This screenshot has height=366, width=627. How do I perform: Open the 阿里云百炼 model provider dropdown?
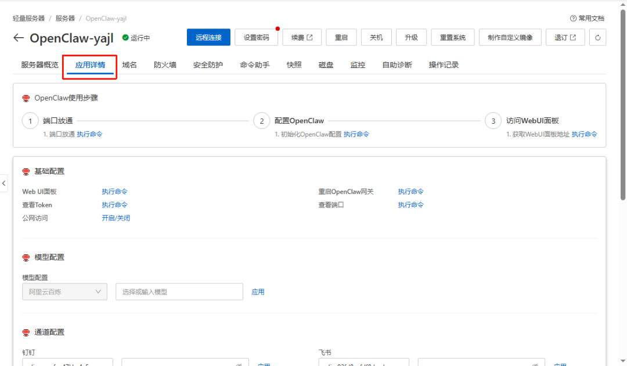(x=64, y=292)
